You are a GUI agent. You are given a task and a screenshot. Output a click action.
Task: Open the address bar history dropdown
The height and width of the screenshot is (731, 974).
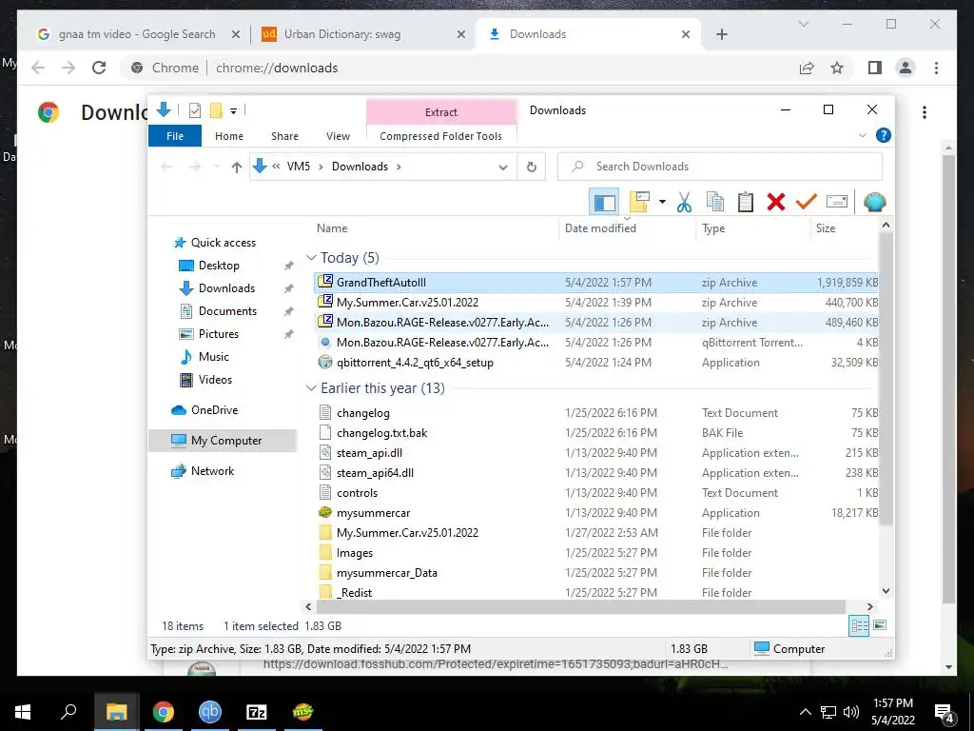pyautogui.click(x=503, y=168)
